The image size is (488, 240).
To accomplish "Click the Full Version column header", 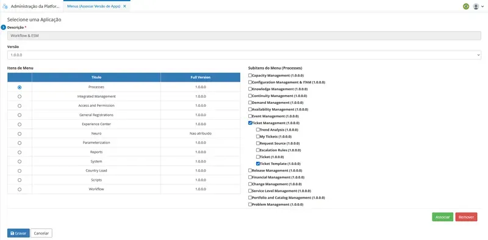I will pyautogui.click(x=201, y=78).
